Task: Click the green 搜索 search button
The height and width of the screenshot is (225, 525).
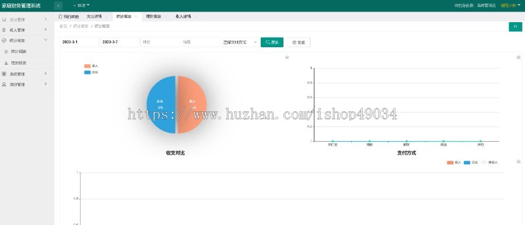Action: 272,42
